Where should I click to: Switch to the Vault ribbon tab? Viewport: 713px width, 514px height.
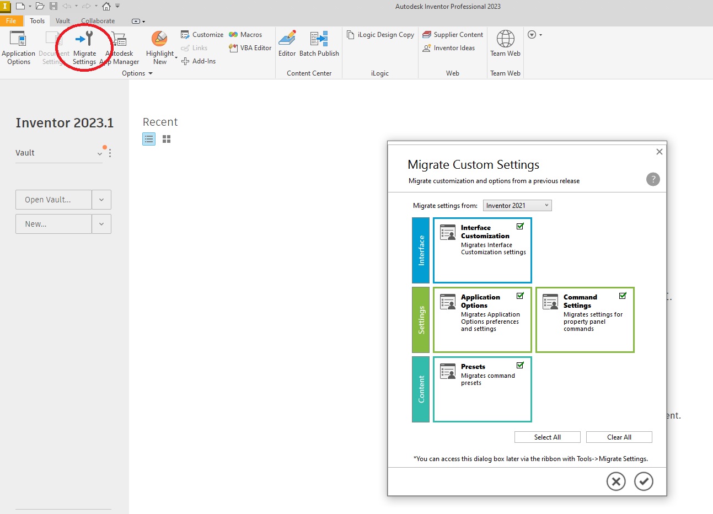pyautogui.click(x=63, y=21)
